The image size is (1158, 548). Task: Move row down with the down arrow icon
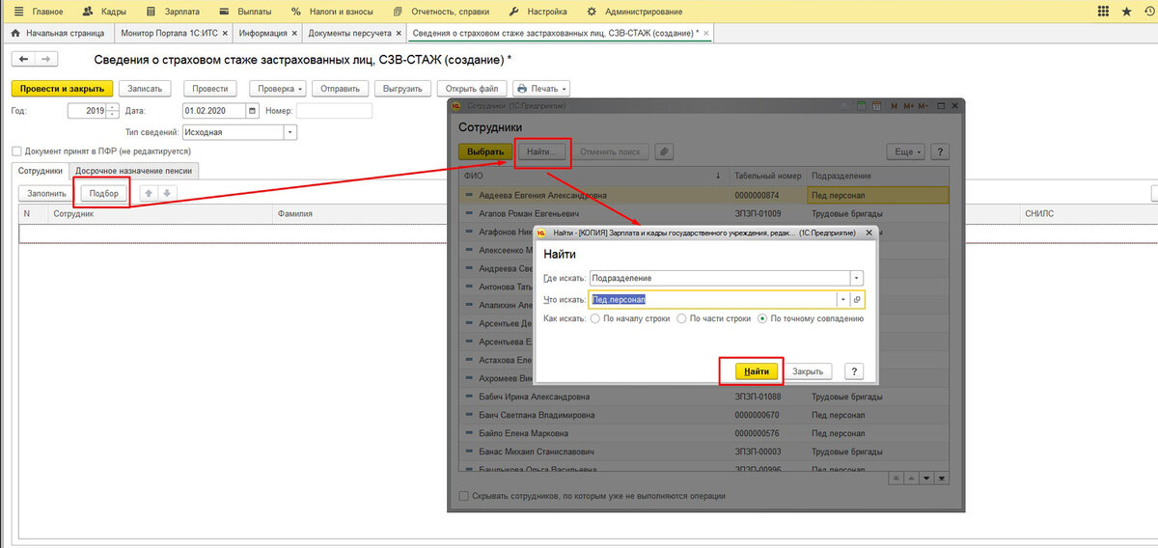pos(166,193)
